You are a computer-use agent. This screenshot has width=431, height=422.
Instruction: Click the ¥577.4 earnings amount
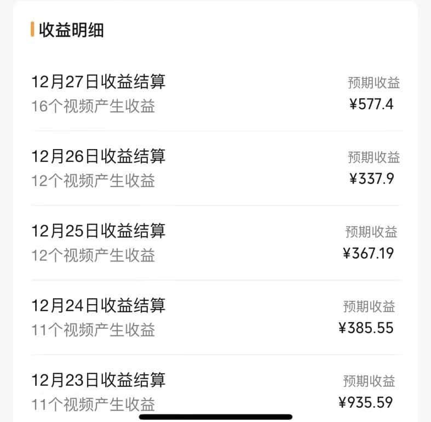[371, 104]
